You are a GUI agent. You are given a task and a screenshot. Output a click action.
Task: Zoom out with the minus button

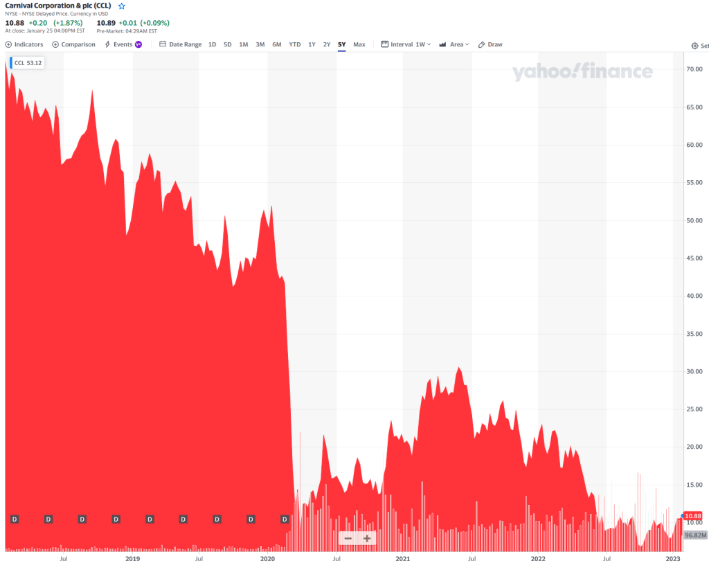[348, 538]
